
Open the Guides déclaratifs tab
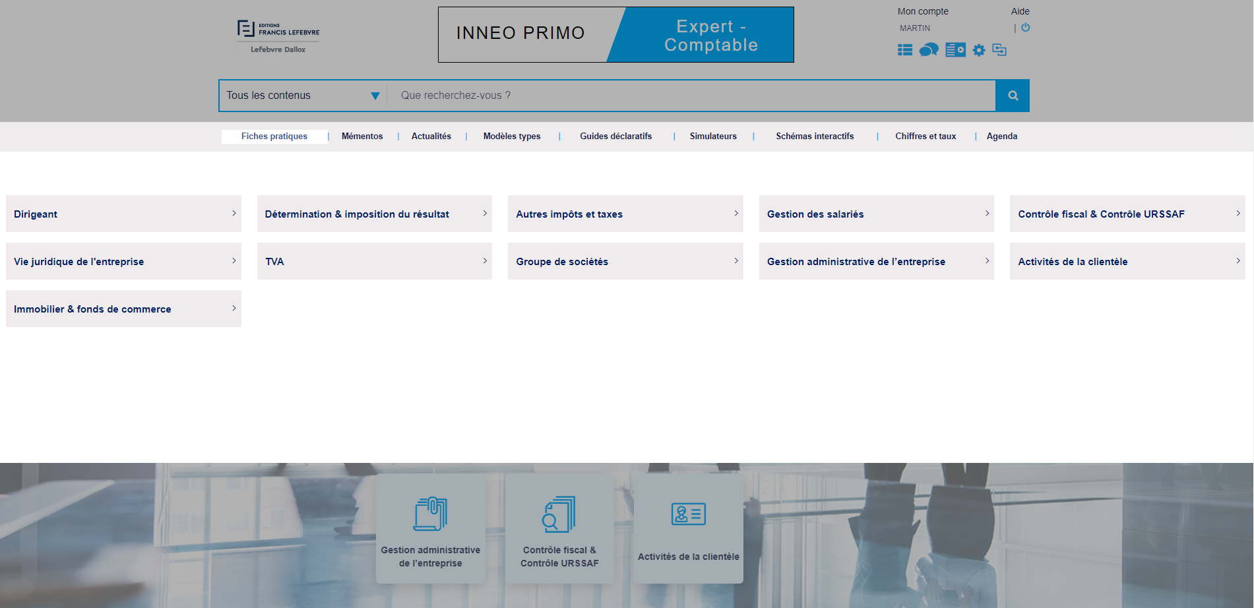616,137
